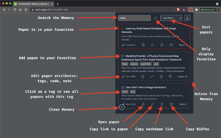Image resolution: width=221 pixels, height=138 pixels.
Task: Open the Zero-Shot Text-to-Image paper PDF icon
Action: (143, 104)
